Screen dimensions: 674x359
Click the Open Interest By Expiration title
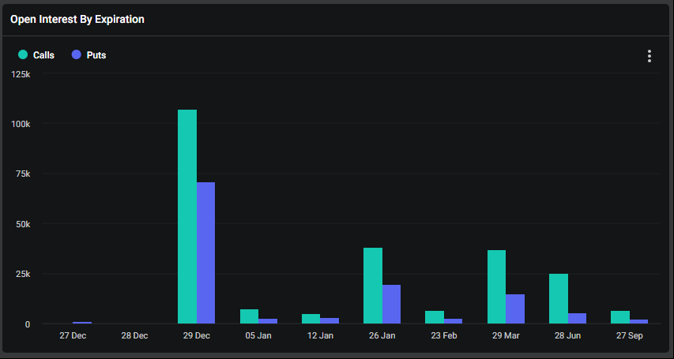click(77, 19)
